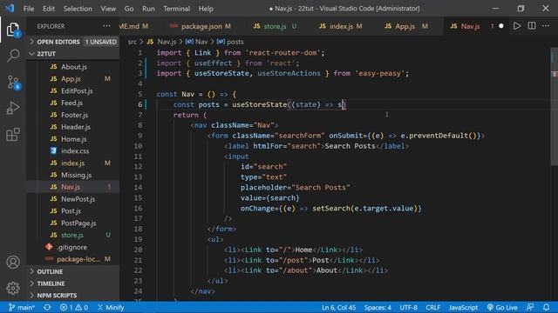The width and height of the screenshot is (558, 313).
Task: Open EditPost.js in explorer
Action: click(x=77, y=90)
